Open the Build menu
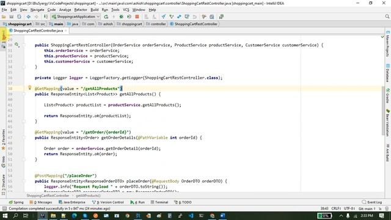 click(x=95, y=10)
